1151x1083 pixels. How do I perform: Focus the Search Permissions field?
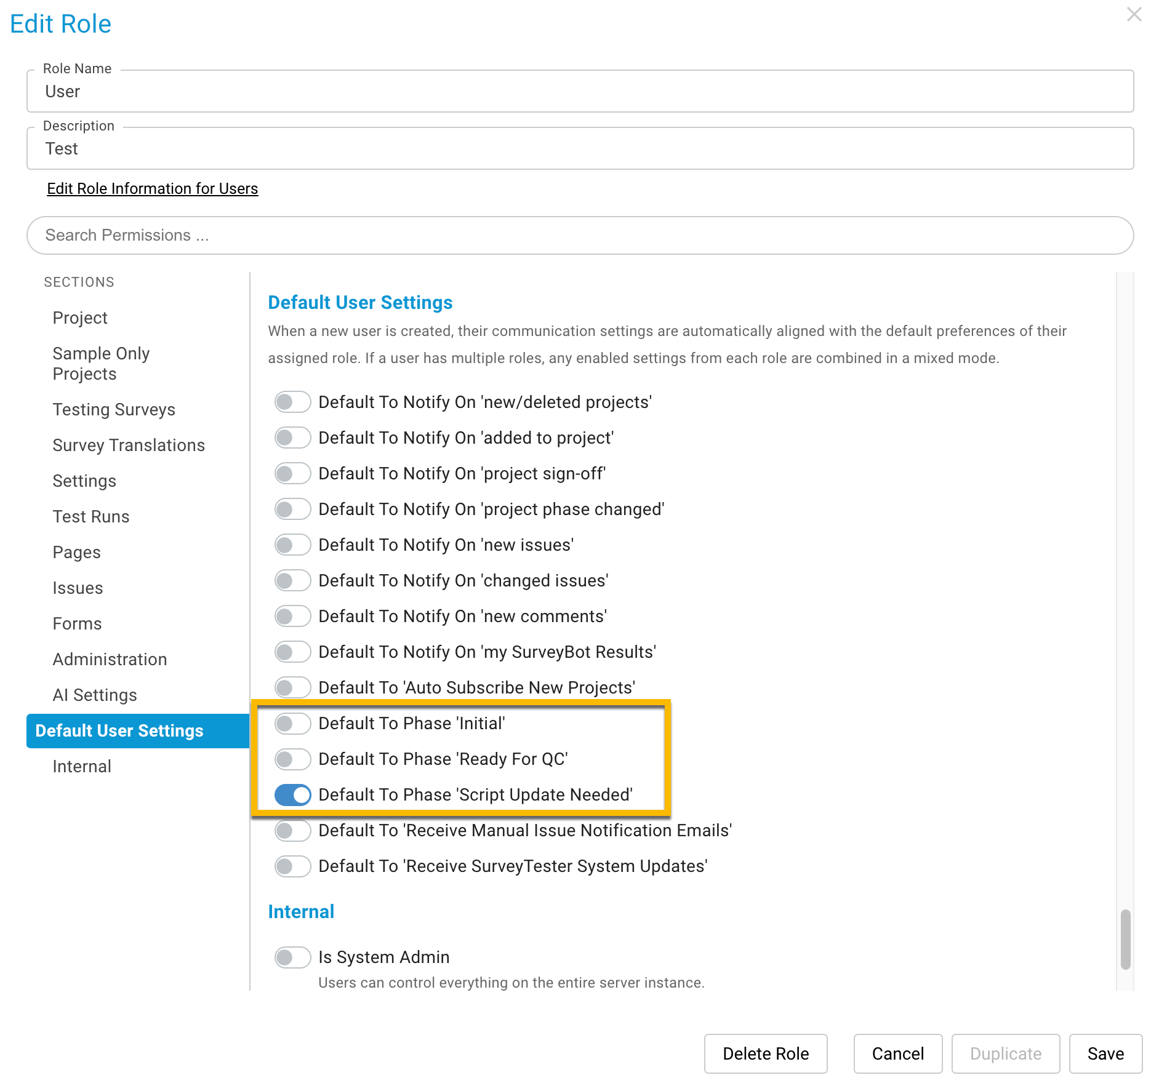pos(580,235)
